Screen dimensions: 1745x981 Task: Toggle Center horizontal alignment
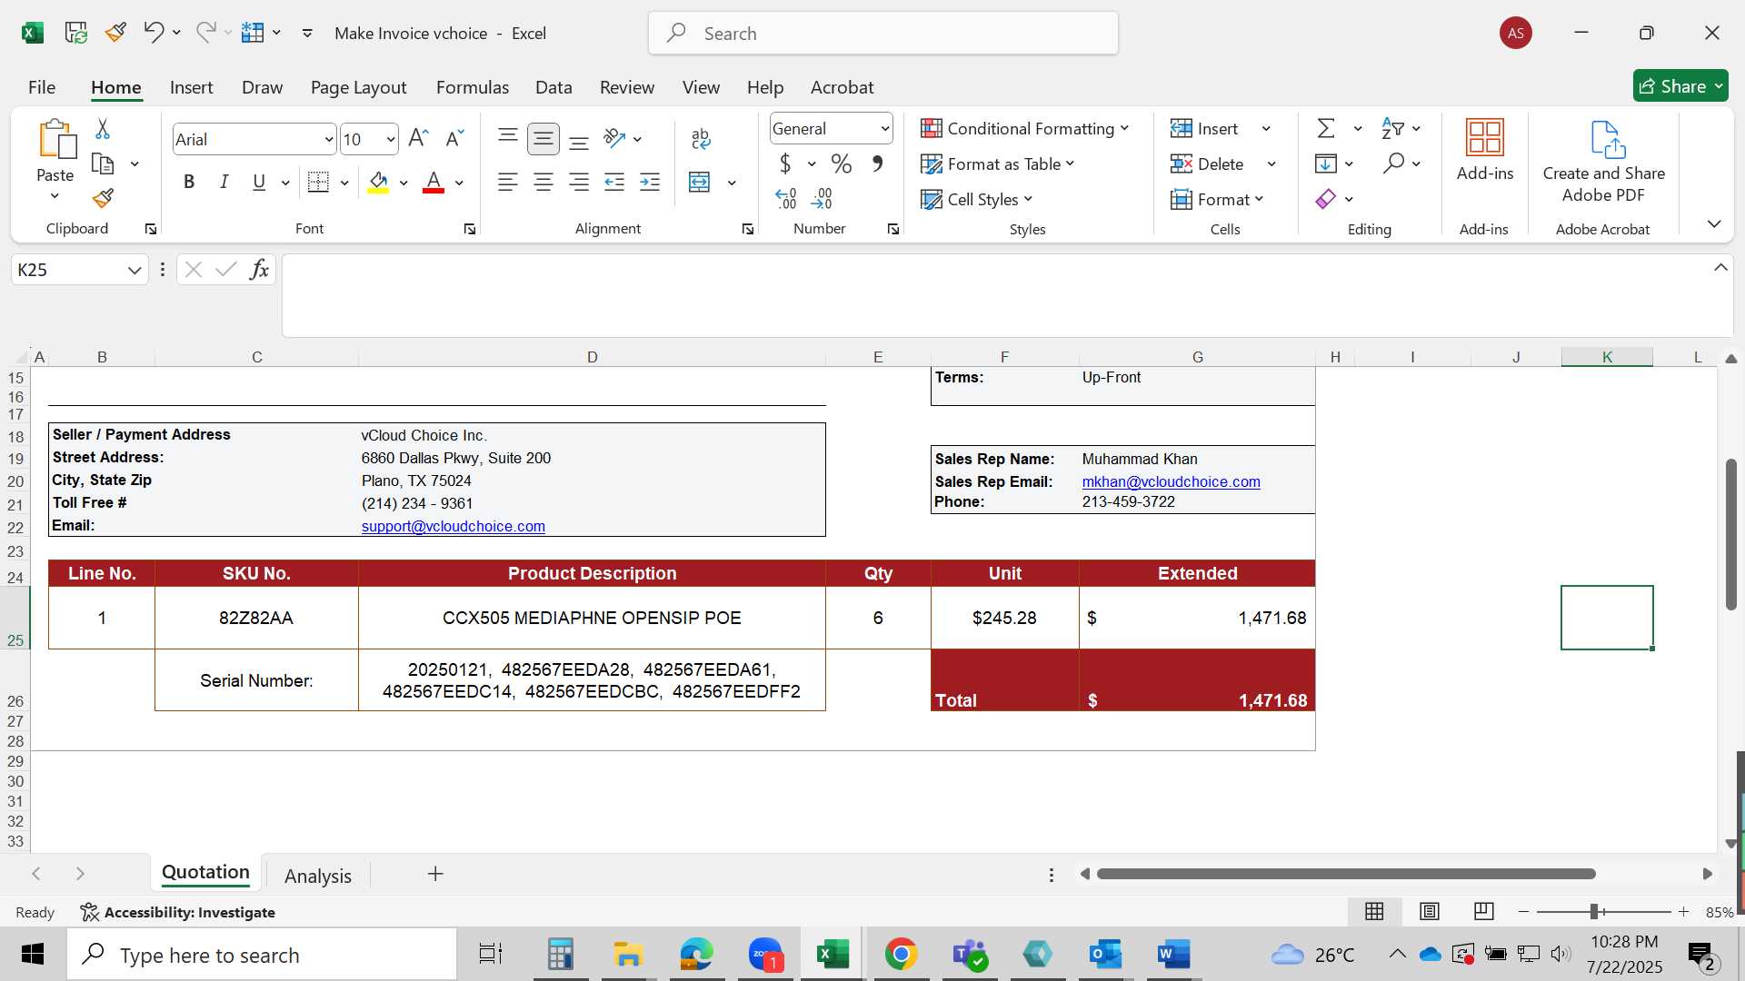pyautogui.click(x=543, y=182)
